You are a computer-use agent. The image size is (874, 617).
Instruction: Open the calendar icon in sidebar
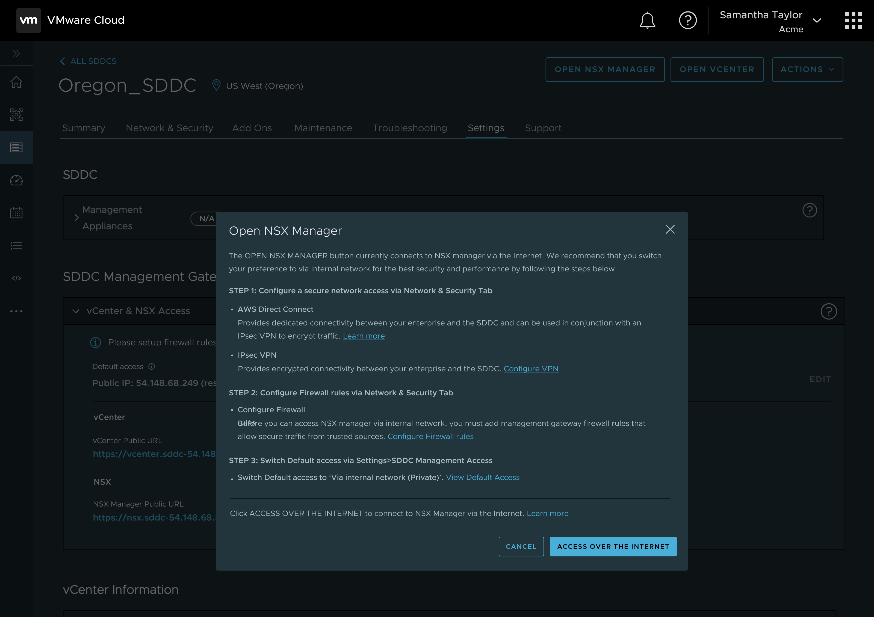click(x=16, y=213)
